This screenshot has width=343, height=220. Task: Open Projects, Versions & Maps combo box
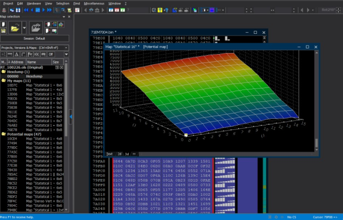click(34, 47)
